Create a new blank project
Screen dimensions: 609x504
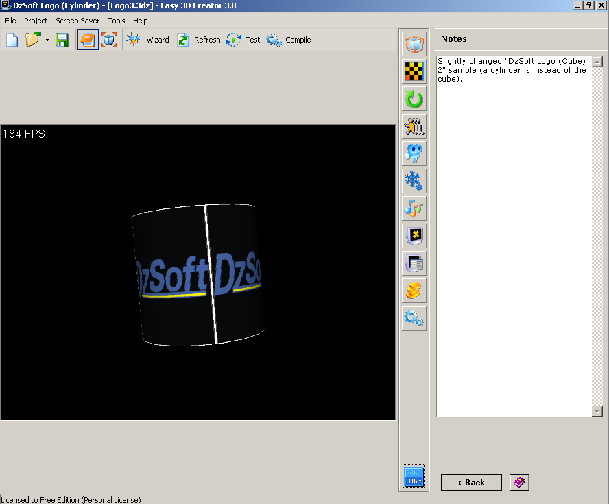click(x=12, y=40)
